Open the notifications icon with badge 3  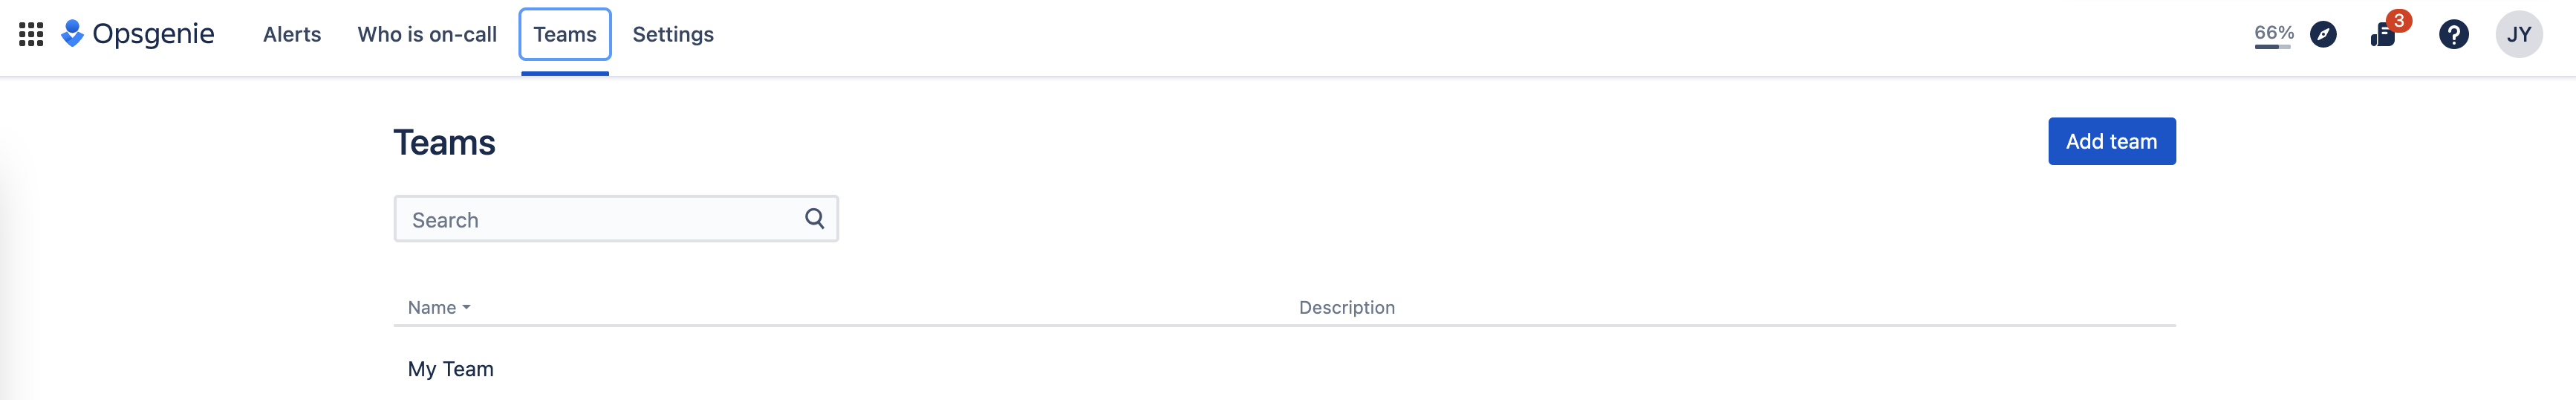coord(2383,35)
